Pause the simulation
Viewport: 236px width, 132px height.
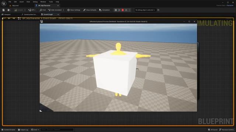(116, 10)
